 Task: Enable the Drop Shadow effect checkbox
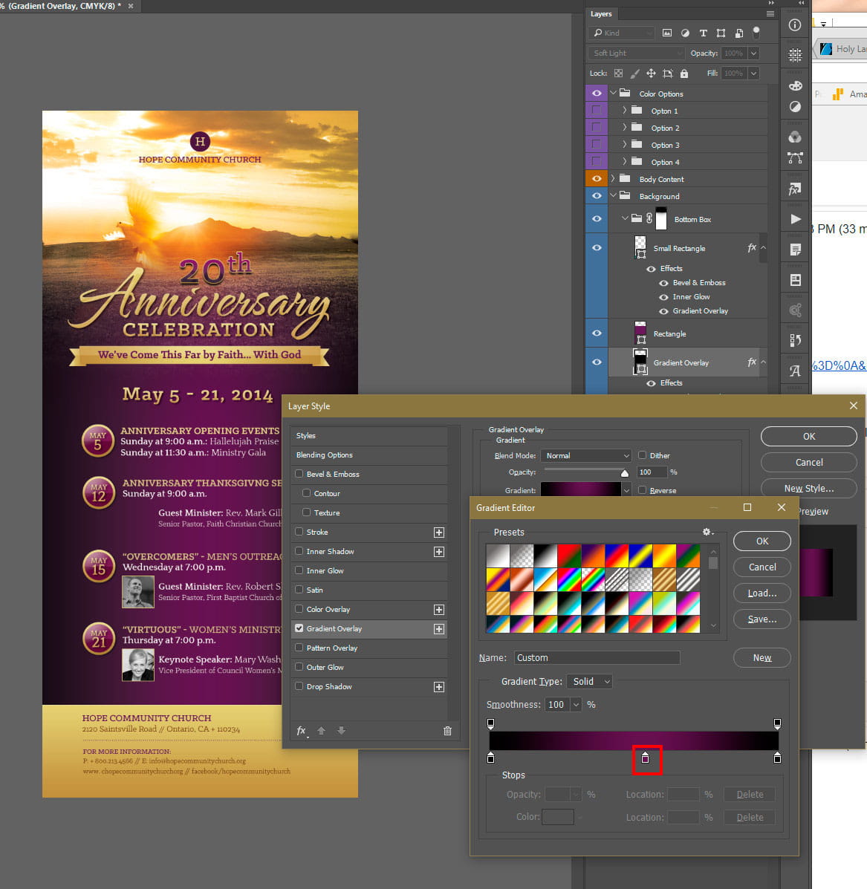tap(299, 686)
